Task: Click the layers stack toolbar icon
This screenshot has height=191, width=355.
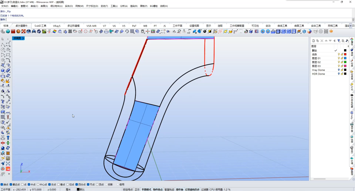Action: click(x=299, y=32)
